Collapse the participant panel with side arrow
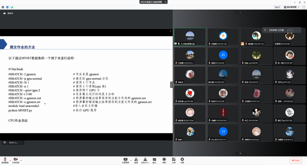The height and width of the screenshot is (165, 307). pyautogui.click(x=171, y=85)
